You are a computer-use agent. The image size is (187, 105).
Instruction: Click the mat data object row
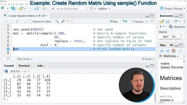click(x=171, y=36)
